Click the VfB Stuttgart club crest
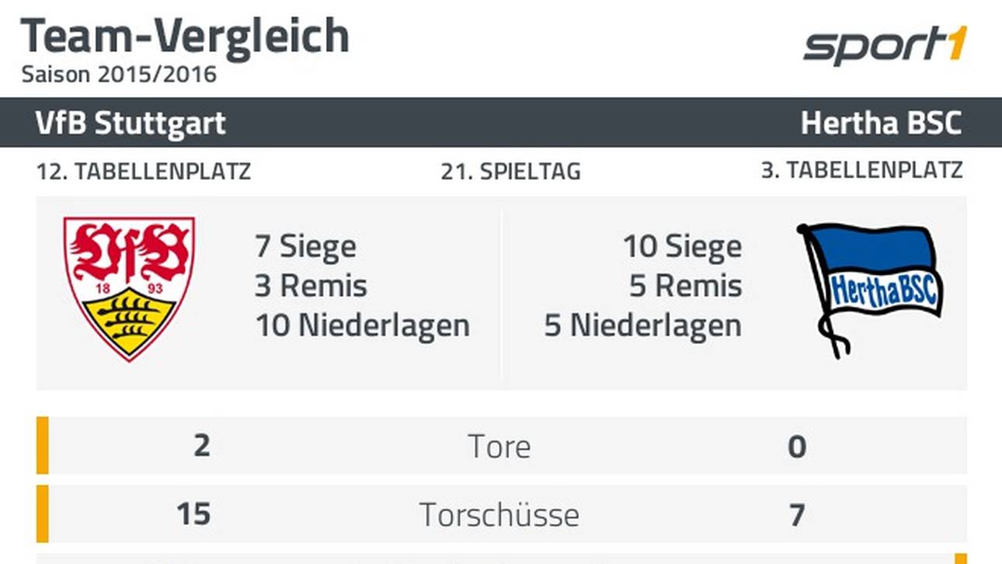1002x564 pixels. pos(129,288)
